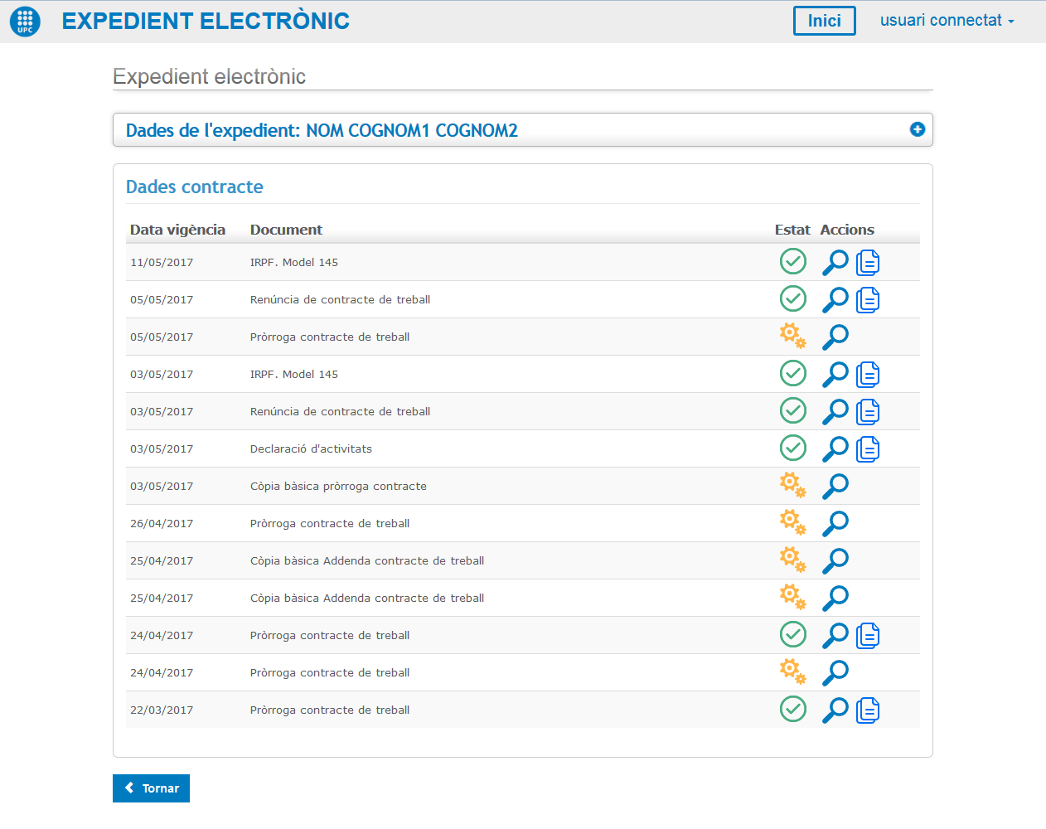The image size is (1046, 829).
Task: Click magnifier icon for 11/05/2017 IRPF row
Action: coord(835,262)
